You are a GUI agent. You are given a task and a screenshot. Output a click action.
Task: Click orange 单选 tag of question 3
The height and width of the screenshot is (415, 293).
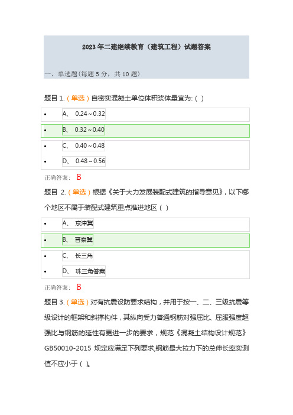77,302
